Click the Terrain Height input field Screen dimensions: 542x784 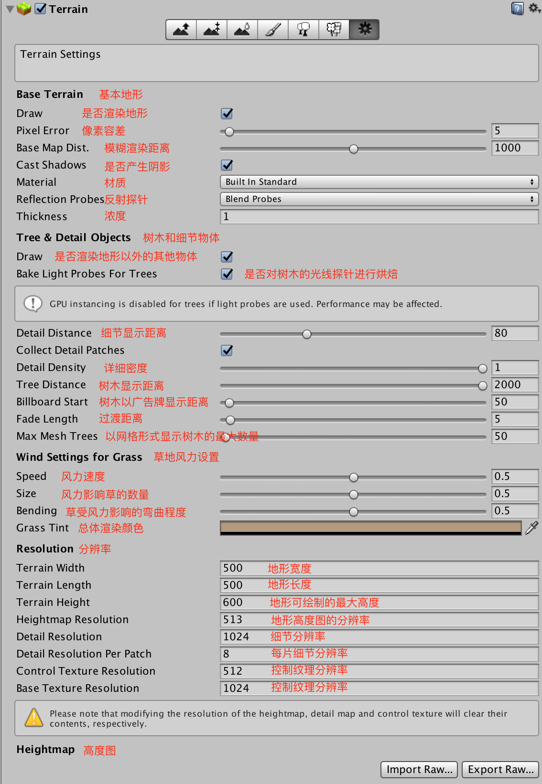pyautogui.click(x=379, y=603)
